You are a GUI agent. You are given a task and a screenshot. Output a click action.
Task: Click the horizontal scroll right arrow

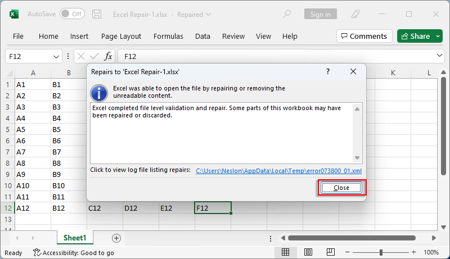pyautogui.click(x=434, y=238)
